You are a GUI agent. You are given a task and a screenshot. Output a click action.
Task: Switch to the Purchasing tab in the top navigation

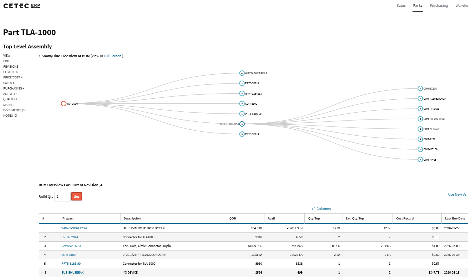pos(439,6)
